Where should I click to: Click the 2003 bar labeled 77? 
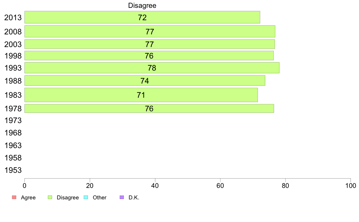(150, 44)
